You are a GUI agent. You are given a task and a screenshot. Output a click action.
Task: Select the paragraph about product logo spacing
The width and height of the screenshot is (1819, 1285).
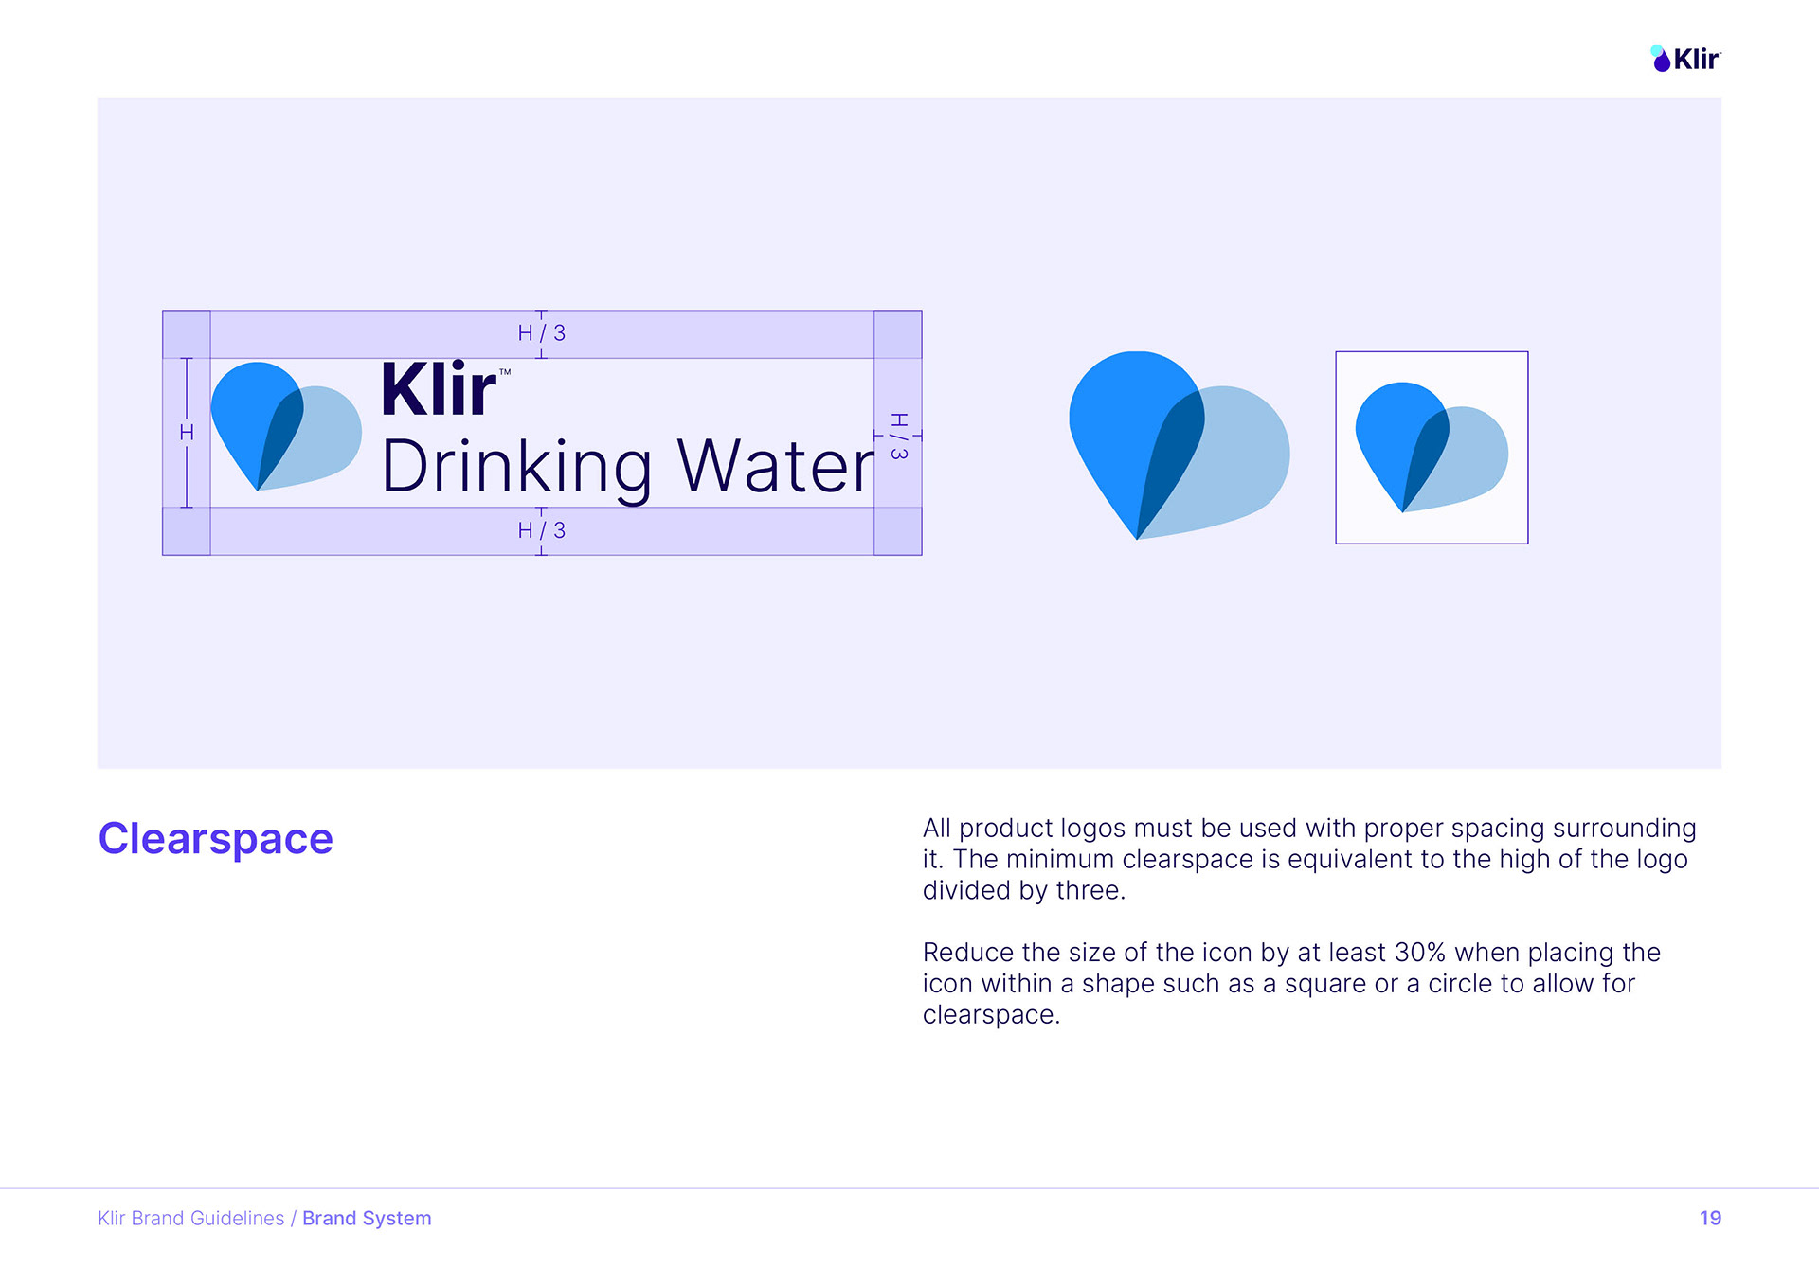pos(1309,859)
